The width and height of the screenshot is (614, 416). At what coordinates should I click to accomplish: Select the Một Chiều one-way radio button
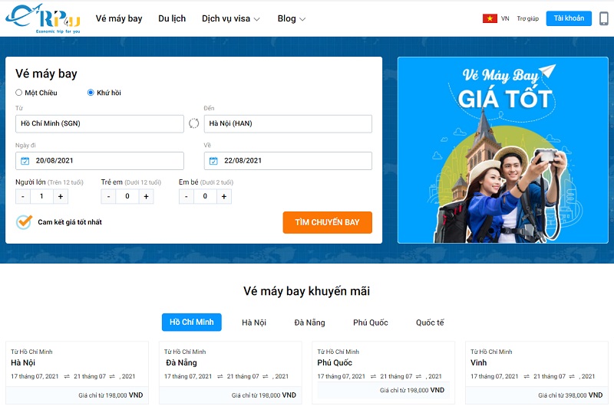(x=18, y=93)
